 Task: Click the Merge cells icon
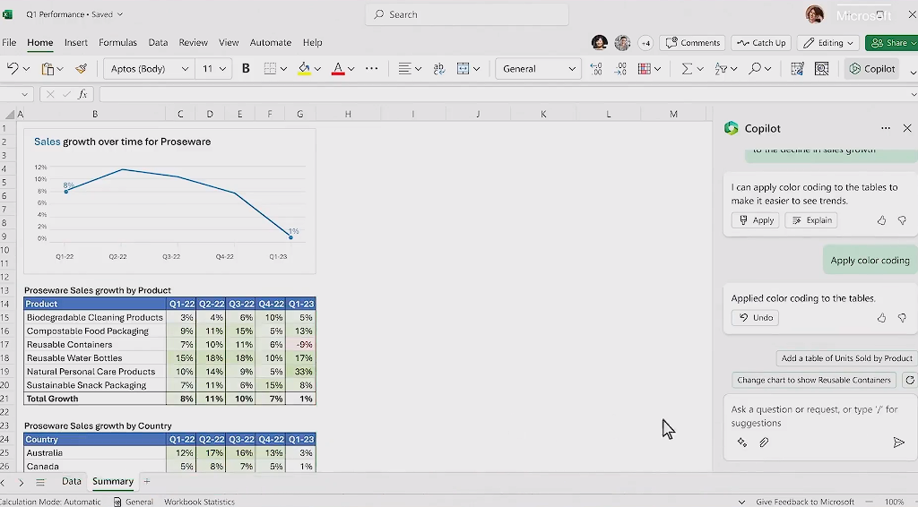coord(463,68)
